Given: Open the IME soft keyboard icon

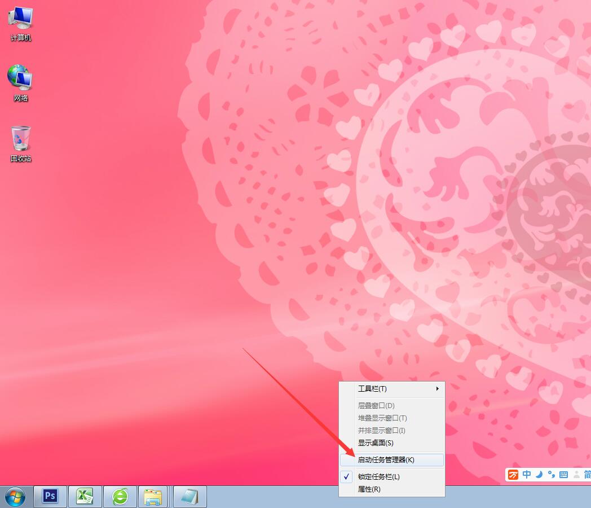Looking at the screenshot, I should point(563,475).
